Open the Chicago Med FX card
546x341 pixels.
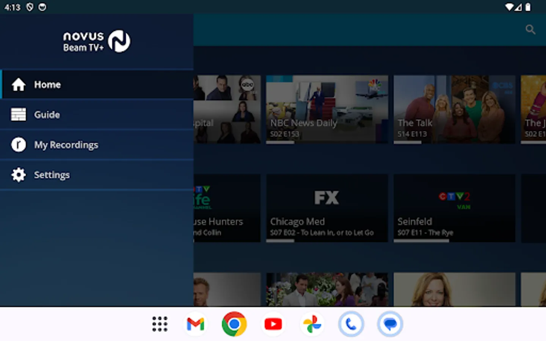pos(327,208)
